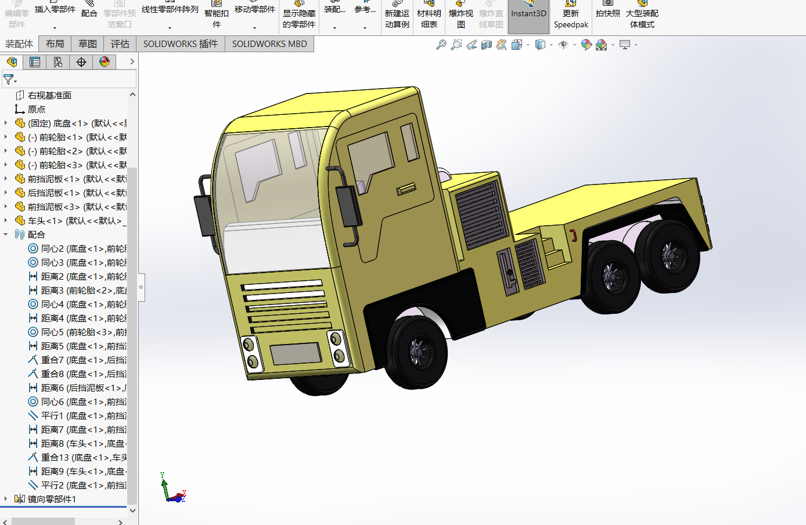This screenshot has height=525, width=806.
Task: Select 同心2 mate in tree
Action: point(77,248)
